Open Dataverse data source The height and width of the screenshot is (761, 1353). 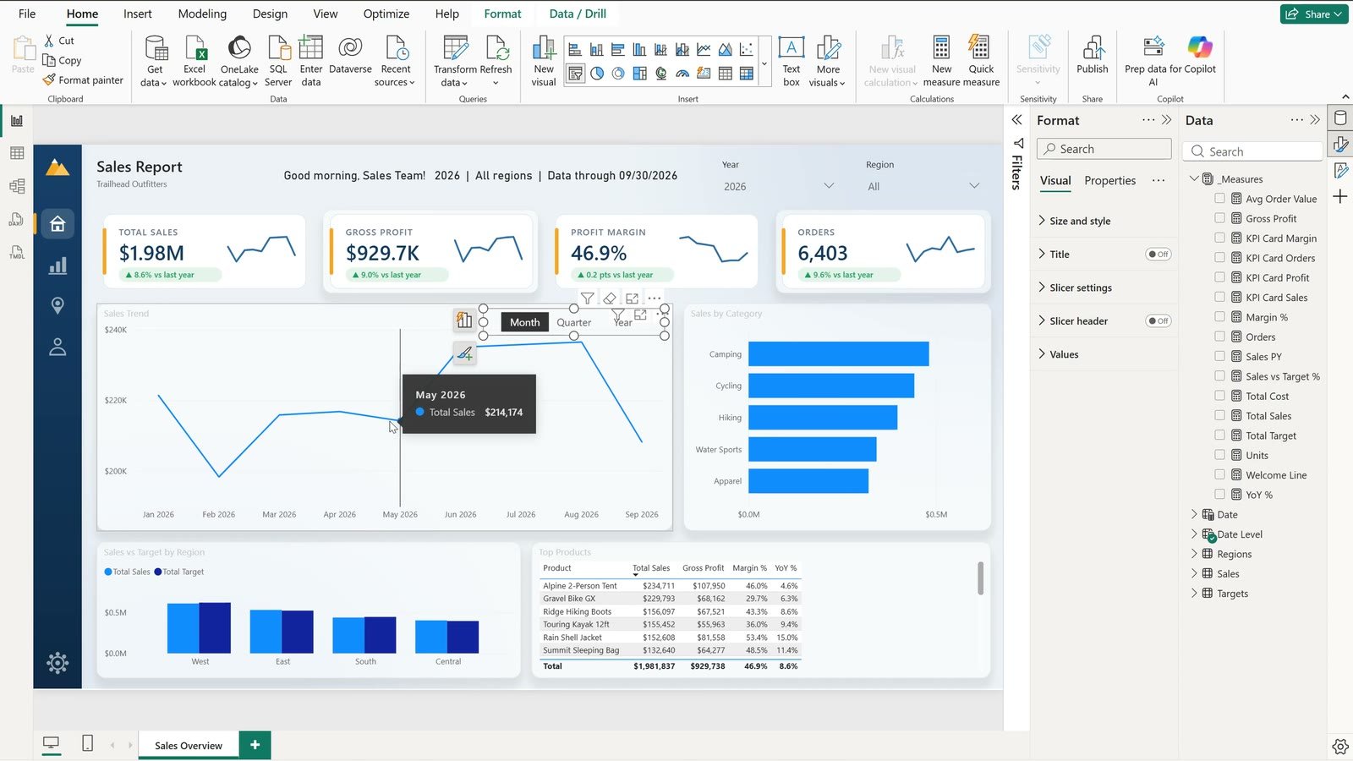(x=350, y=57)
